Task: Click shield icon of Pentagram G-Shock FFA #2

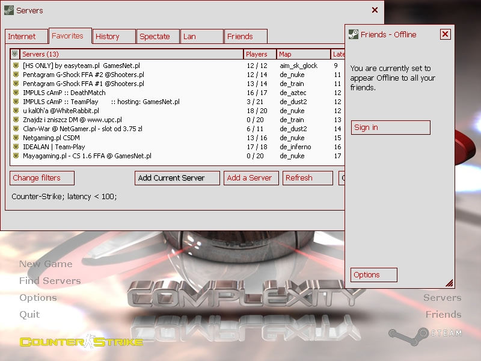Action: [16, 75]
